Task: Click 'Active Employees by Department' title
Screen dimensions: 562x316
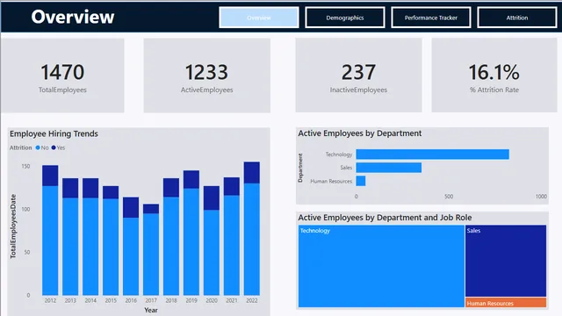Action: (359, 133)
